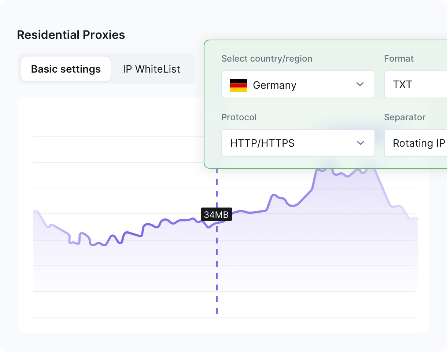This screenshot has height=352, width=447.
Task: Switch to the Basic settings tab
Action: (x=66, y=69)
